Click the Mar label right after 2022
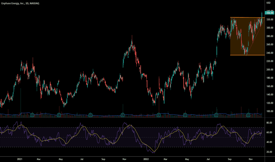The width and height of the screenshot is (275, 162). coord(166,159)
